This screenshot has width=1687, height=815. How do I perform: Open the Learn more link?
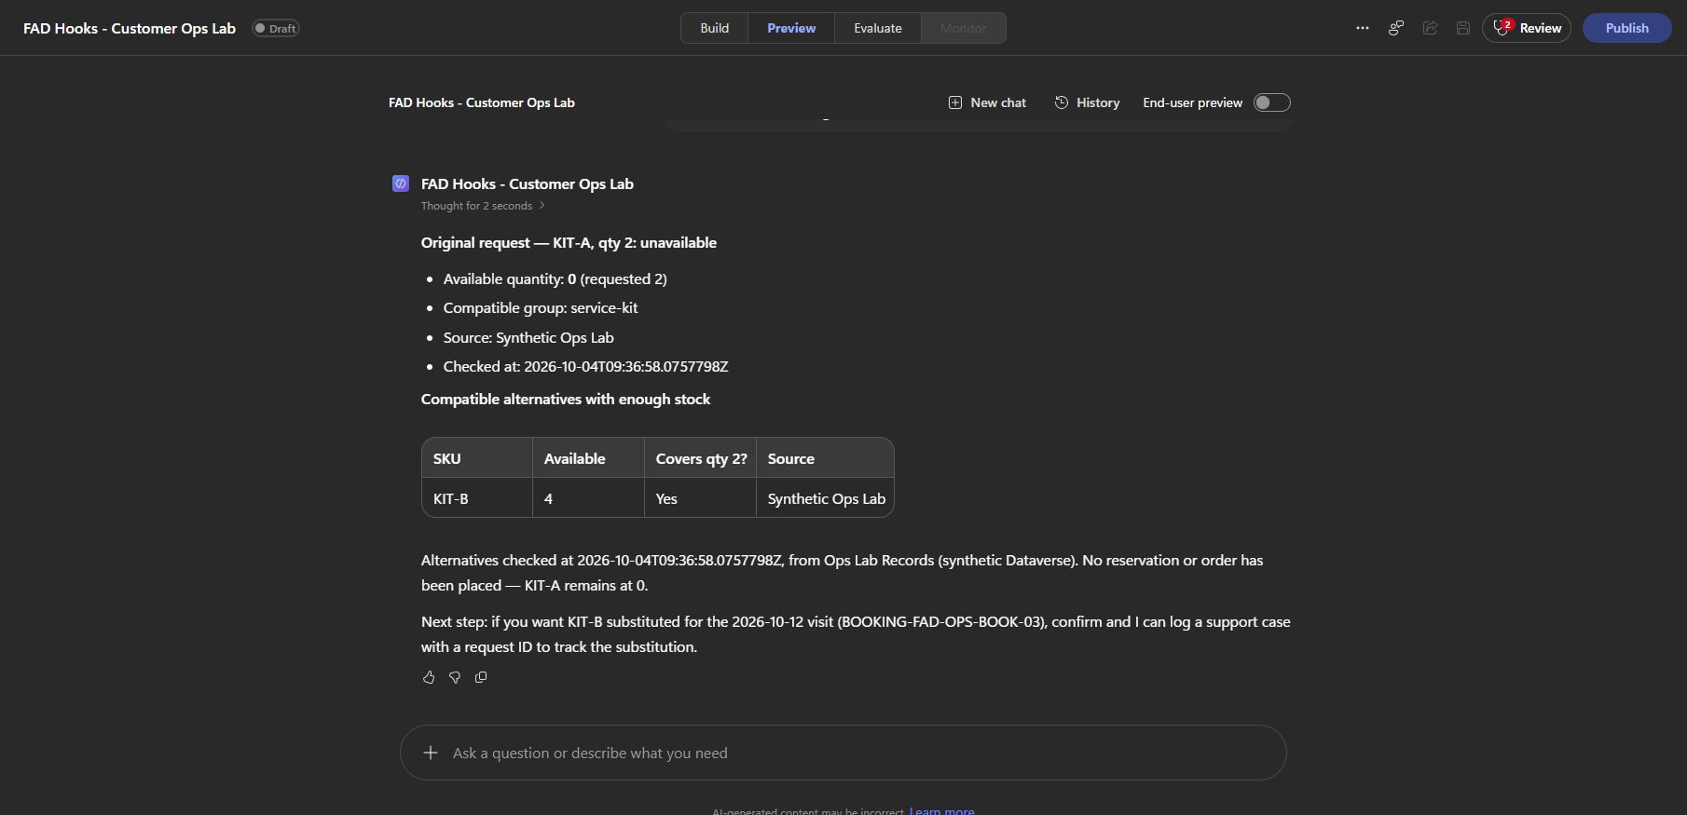click(942, 811)
